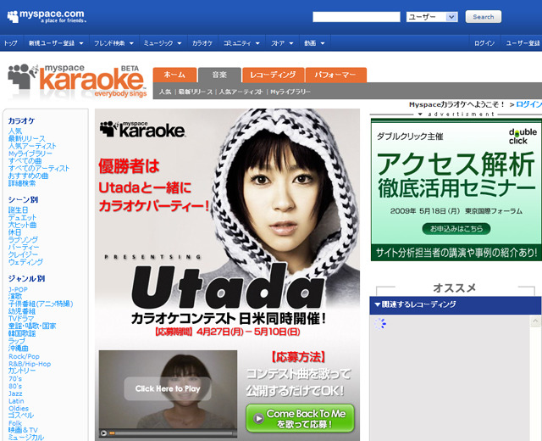Expand the 新規ユーザー登録 menu arrow
Image resolution: width=542 pixels, height=441 pixels.
(x=81, y=43)
